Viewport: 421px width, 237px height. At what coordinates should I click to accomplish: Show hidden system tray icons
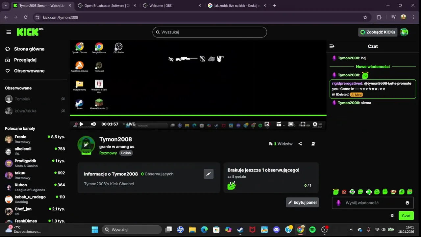tap(351, 229)
